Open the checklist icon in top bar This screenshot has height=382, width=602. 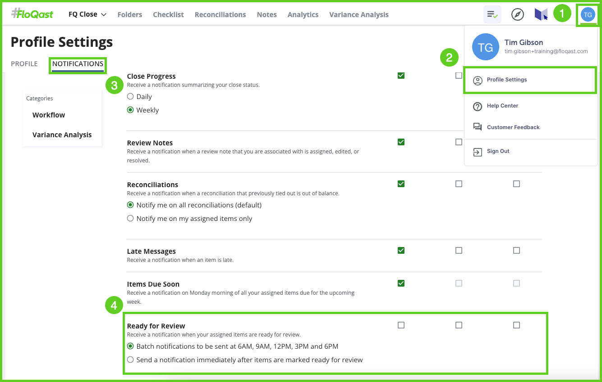click(x=492, y=14)
